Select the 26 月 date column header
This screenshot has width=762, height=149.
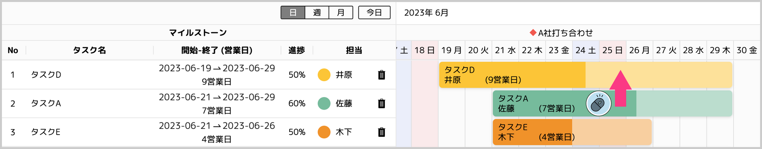click(640, 50)
